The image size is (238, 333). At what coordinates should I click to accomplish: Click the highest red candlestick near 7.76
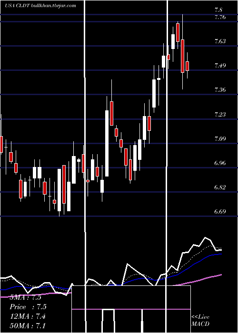pos(178,32)
